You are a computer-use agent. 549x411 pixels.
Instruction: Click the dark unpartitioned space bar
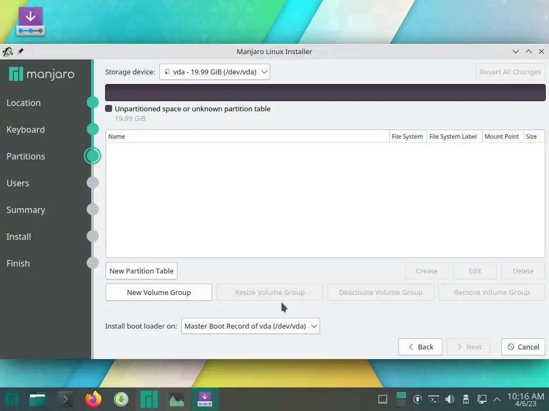pyautogui.click(x=325, y=93)
